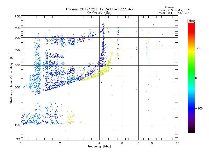Click the y-axis tick label '500'
The height and width of the screenshot is (156, 209).
tap(17, 38)
